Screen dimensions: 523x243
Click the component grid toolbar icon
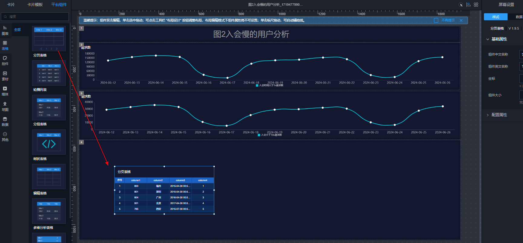click(476, 5)
